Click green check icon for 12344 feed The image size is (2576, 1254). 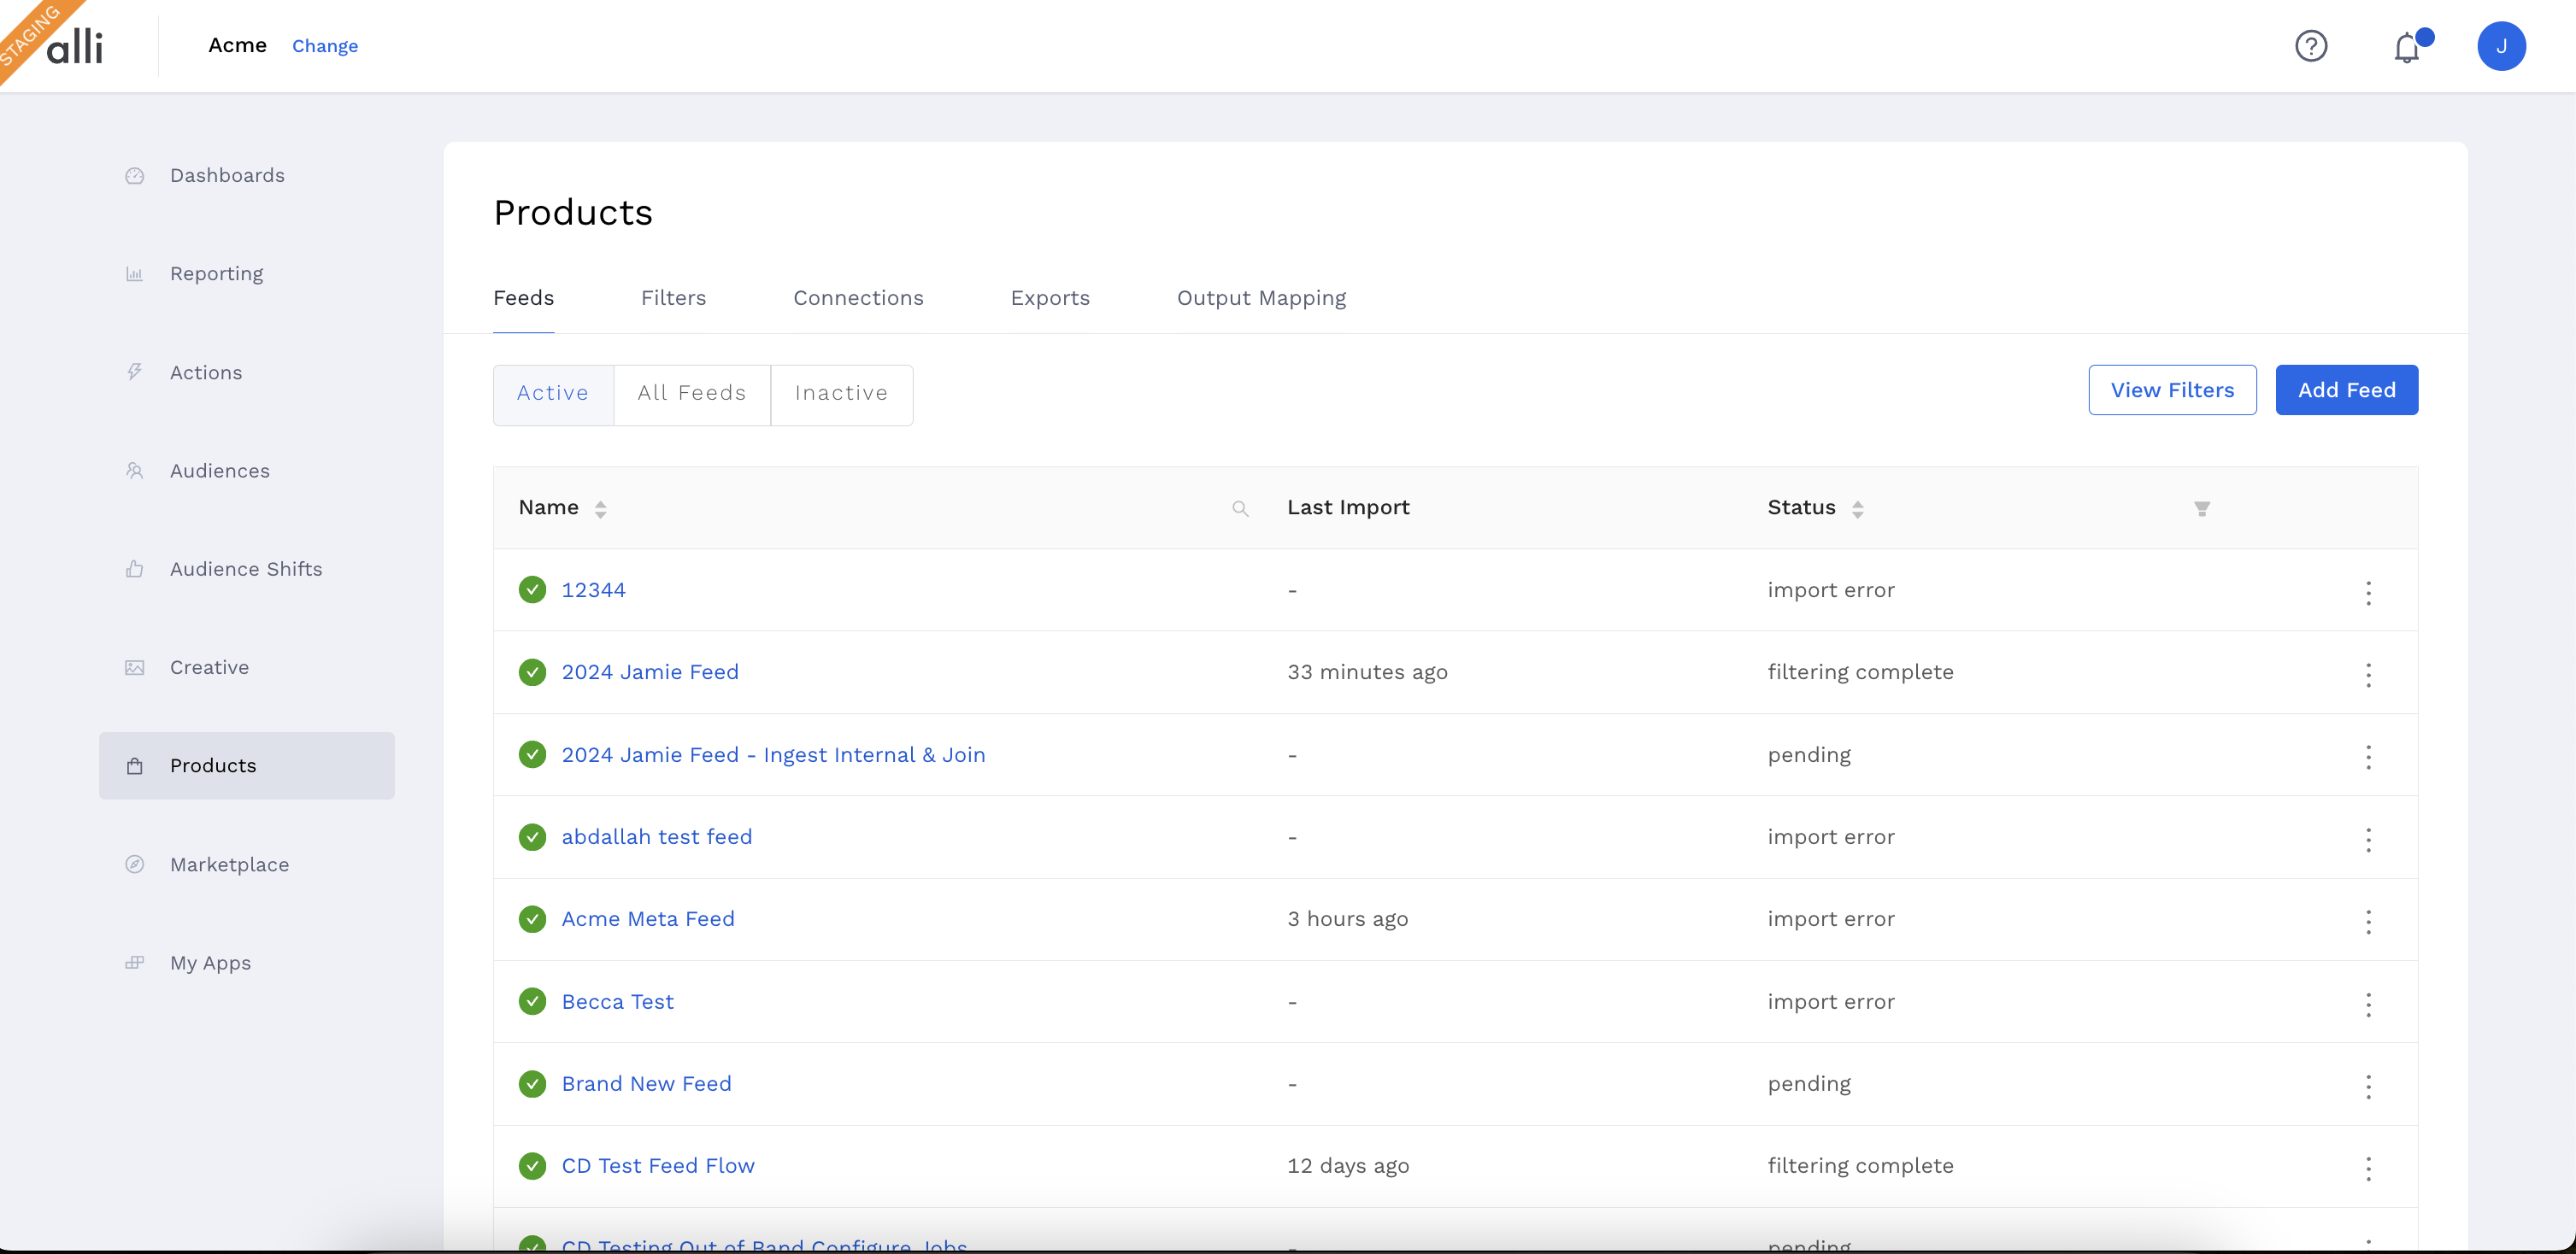coord(532,589)
